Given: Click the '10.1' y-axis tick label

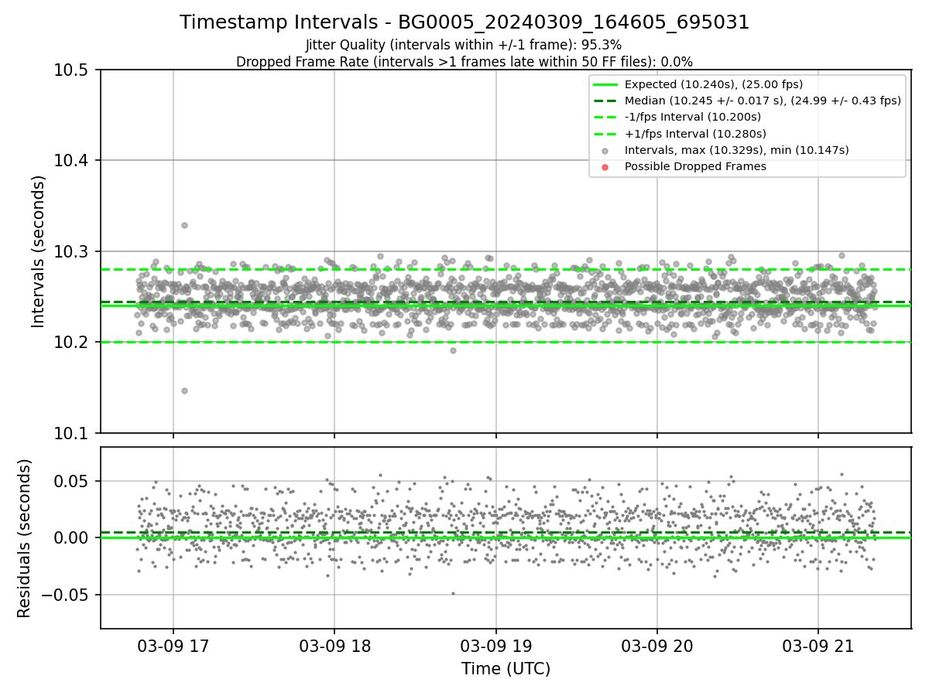Looking at the screenshot, I should pos(72,433).
